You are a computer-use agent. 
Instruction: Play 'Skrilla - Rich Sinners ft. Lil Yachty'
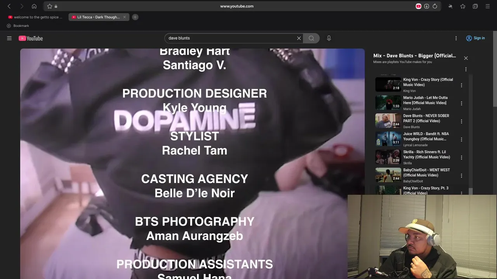point(426,155)
